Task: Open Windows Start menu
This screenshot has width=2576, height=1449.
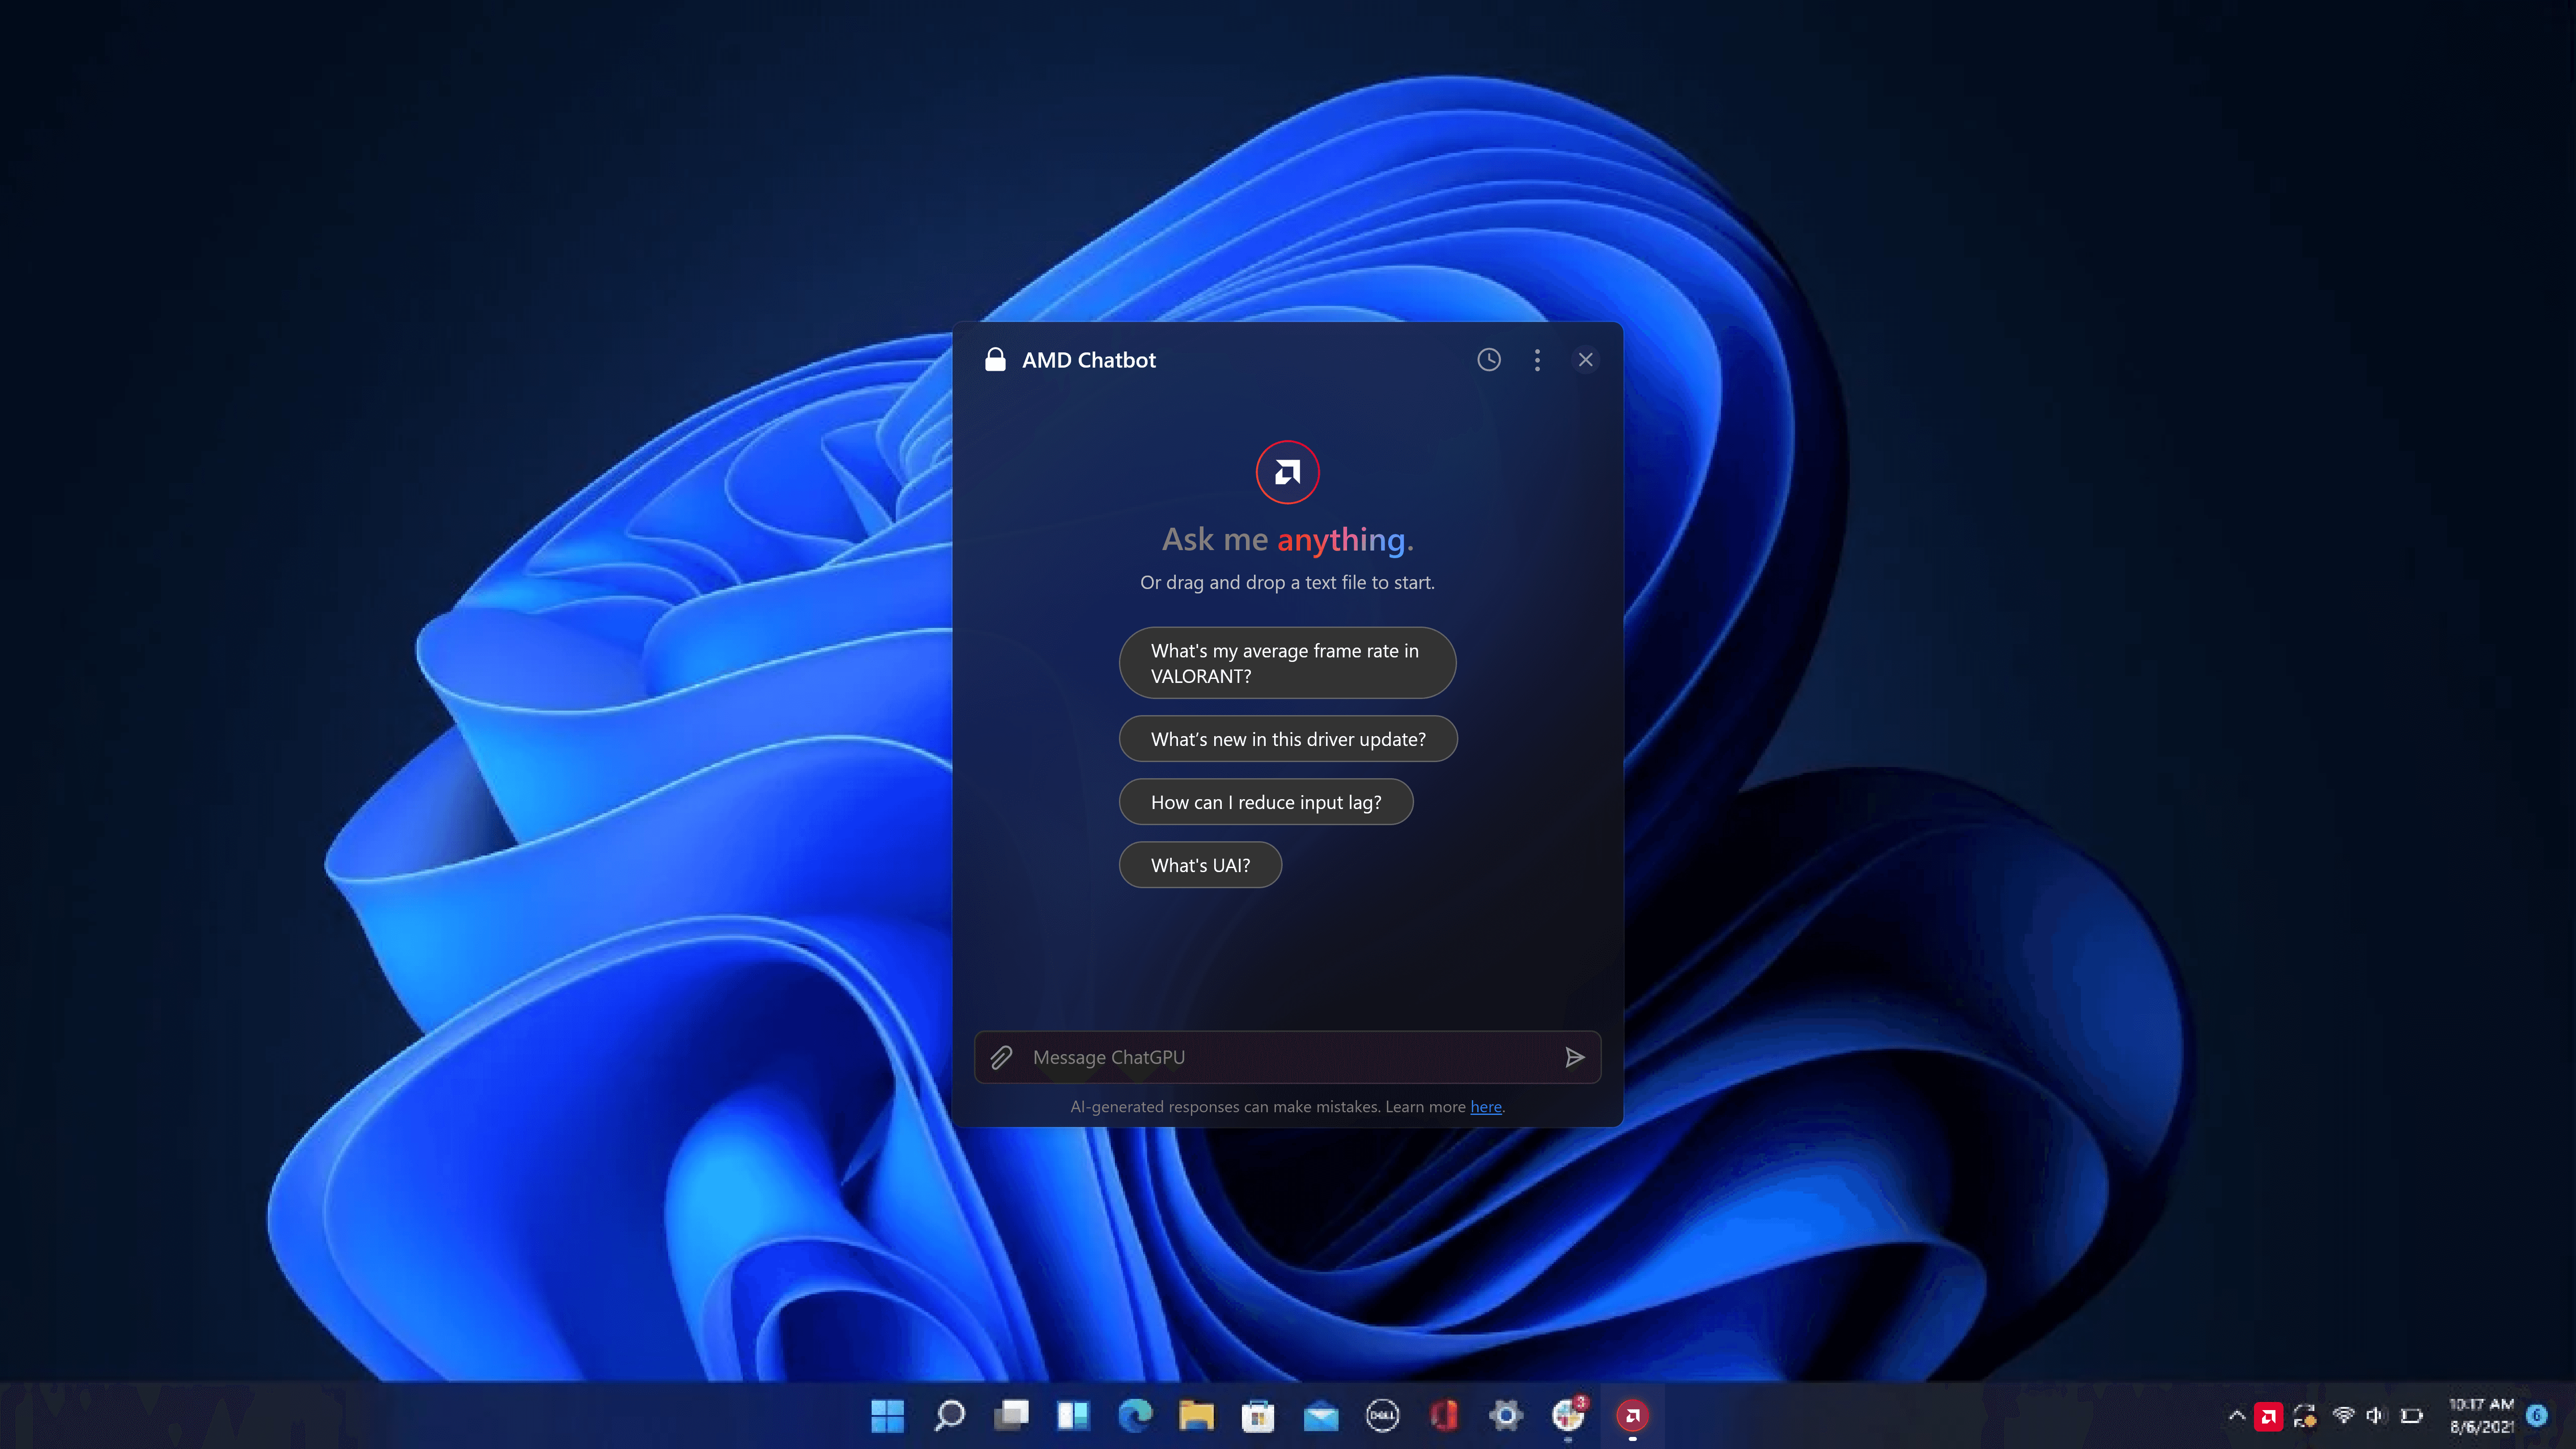Action: point(887,1415)
